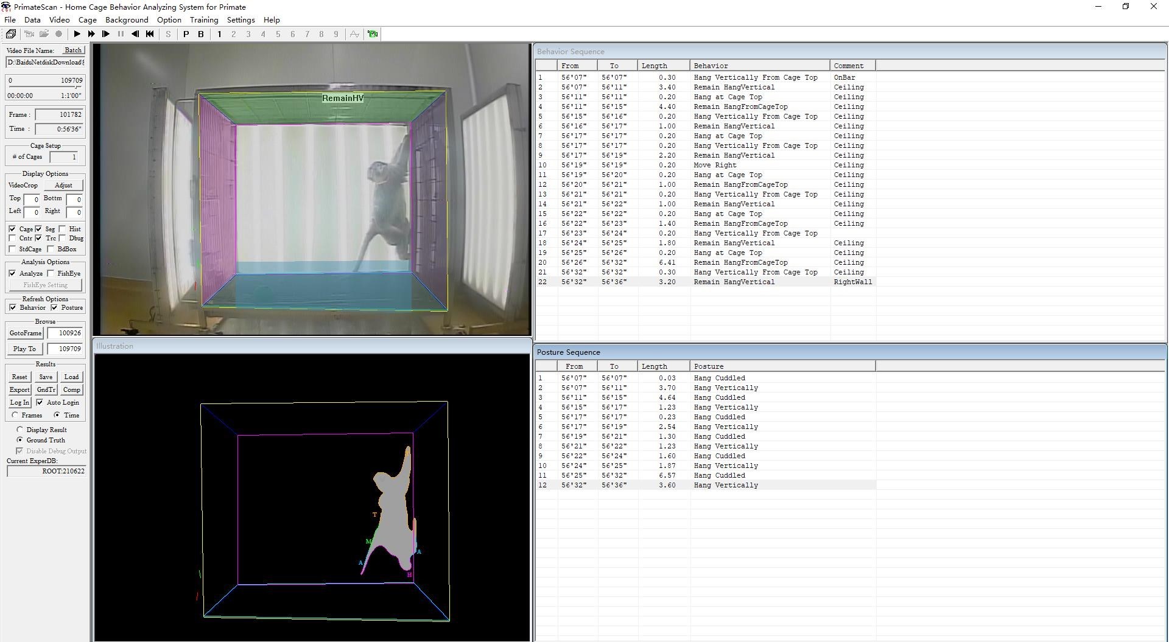Toggle the Cage display checkbox
The width and height of the screenshot is (1169, 642).
tap(13, 229)
